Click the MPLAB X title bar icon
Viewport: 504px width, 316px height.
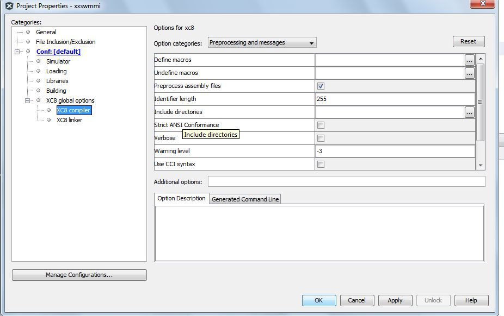pos(9,6)
